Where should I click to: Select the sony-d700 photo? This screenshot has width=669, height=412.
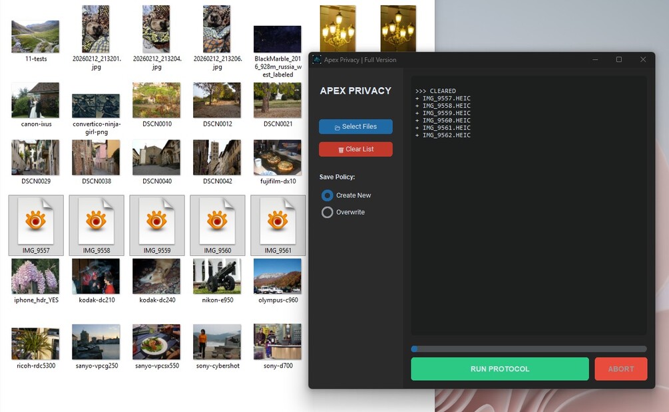(x=278, y=342)
